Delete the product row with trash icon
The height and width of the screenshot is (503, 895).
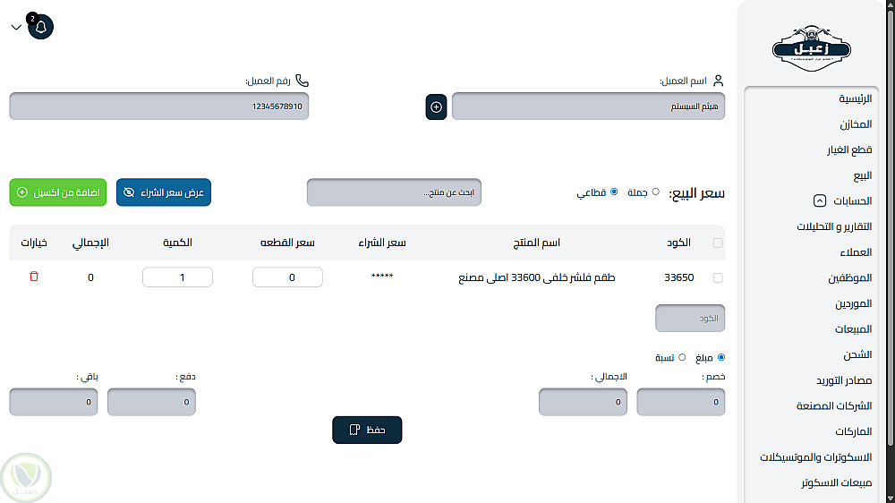pyautogui.click(x=34, y=277)
